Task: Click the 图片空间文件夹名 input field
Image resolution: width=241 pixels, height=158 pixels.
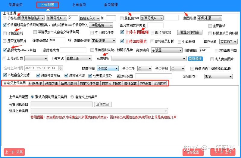Action: [155, 25]
